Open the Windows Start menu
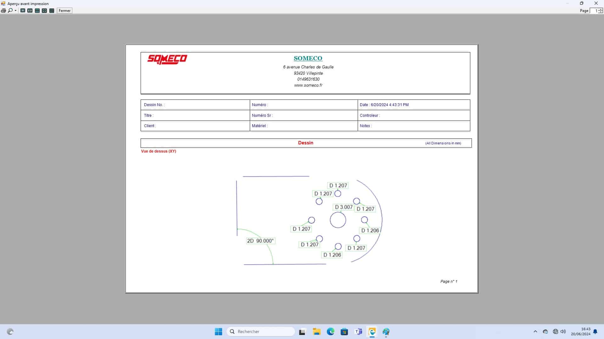Viewport: 604px width, 339px height. (218, 331)
